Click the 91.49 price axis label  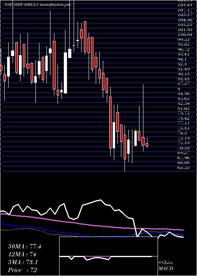point(184,69)
